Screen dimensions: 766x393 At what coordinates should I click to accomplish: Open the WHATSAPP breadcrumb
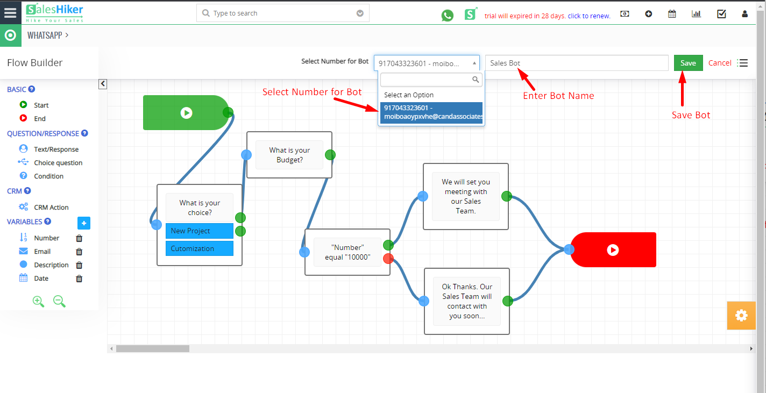45,35
